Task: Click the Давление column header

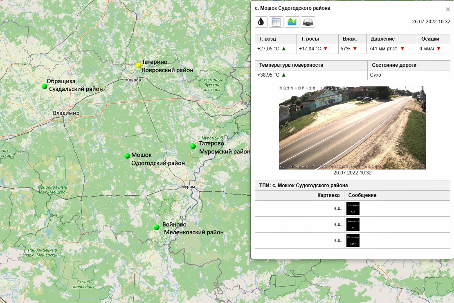Action: click(x=382, y=39)
